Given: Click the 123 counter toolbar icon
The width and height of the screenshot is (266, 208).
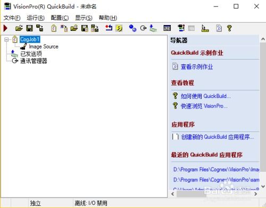Looking at the screenshot, I should coord(167,28).
